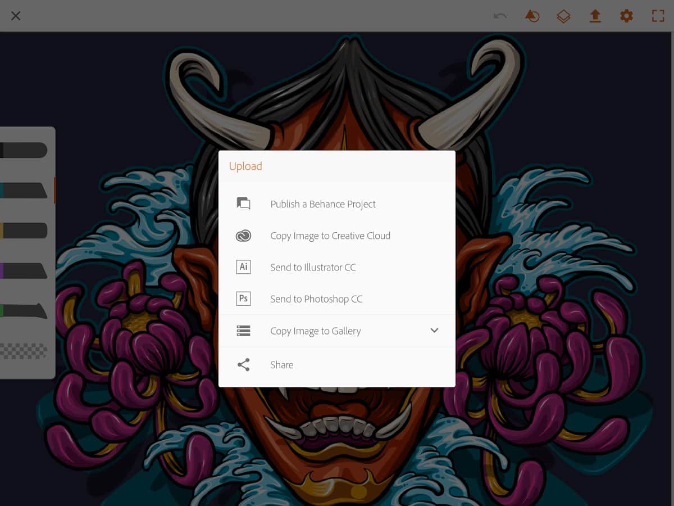The width and height of the screenshot is (674, 506).
Task: Open the Shapes tool icon
Action: (x=532, y=16)
